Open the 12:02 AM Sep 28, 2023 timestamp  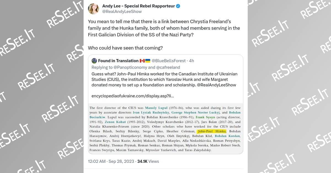coord(111,161)
